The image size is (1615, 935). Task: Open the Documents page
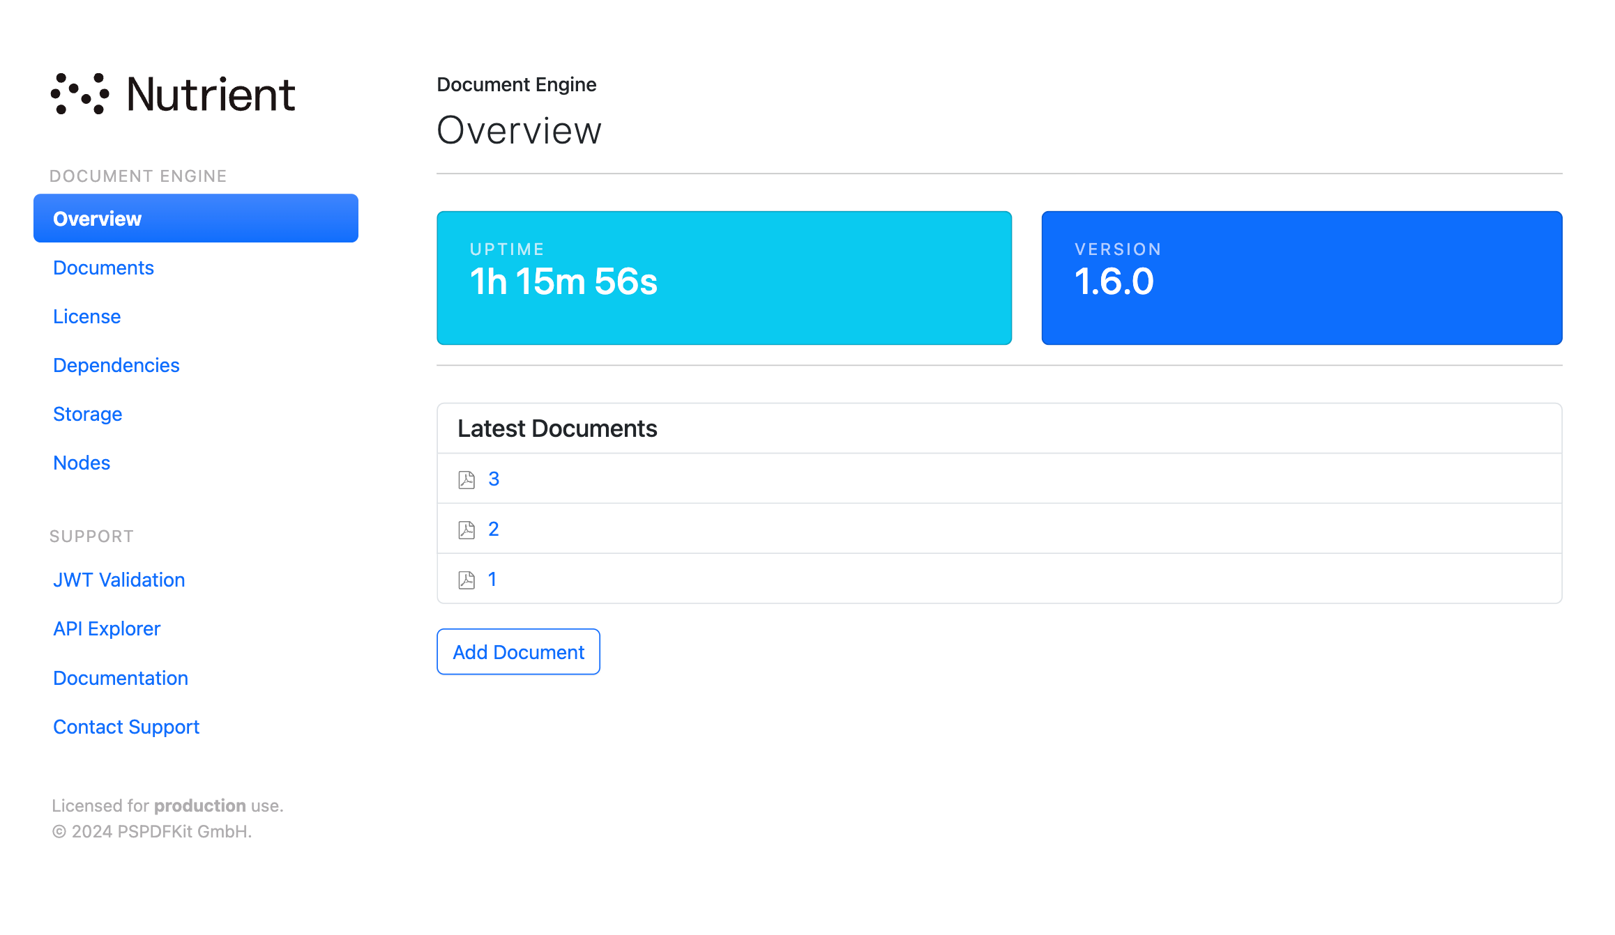point(103,268)
